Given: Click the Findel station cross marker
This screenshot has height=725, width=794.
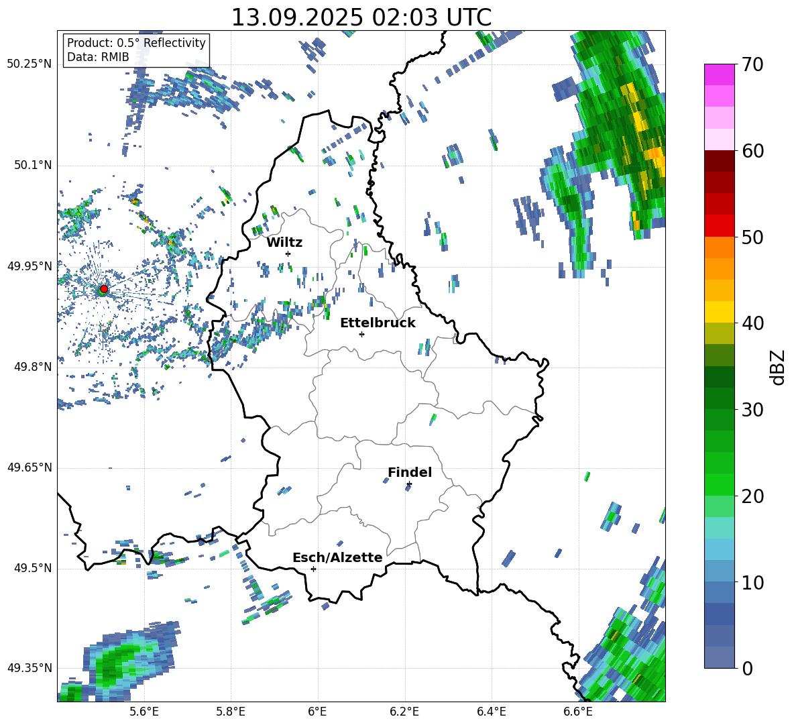Looking at the screenshot, I should point(409,484).
